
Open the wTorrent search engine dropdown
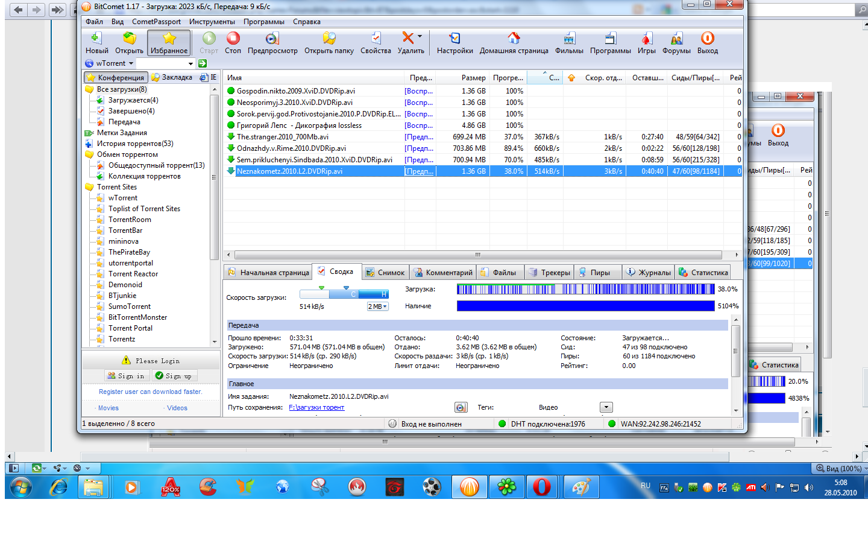[x=131, y=63]
